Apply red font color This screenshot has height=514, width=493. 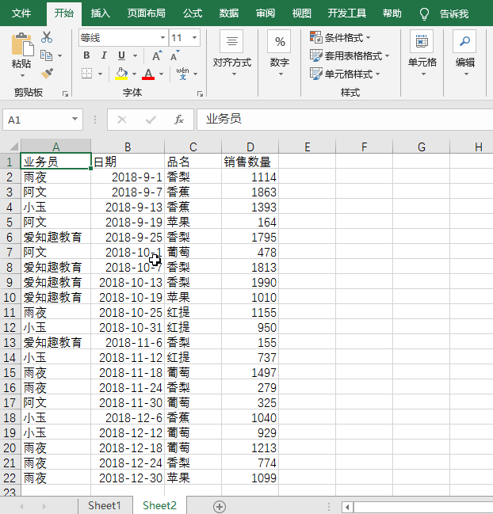(x=148, y=74)
